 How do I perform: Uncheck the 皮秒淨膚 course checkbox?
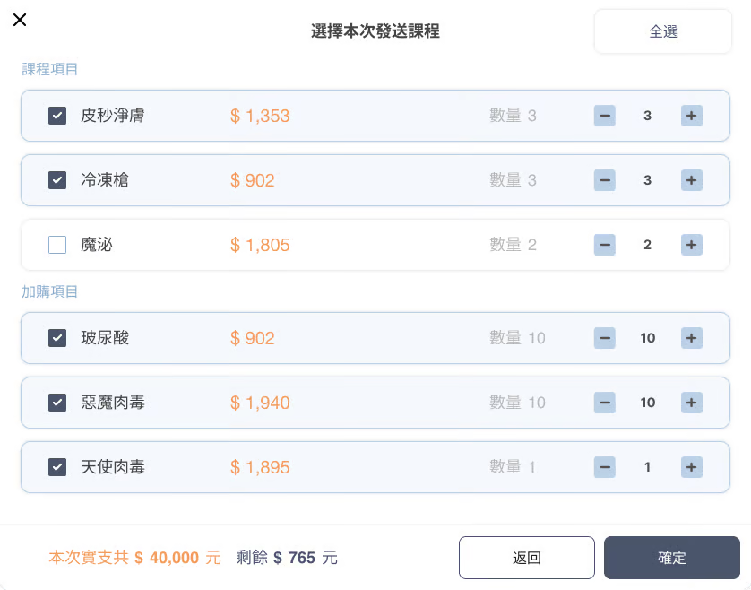pos(57,116)
